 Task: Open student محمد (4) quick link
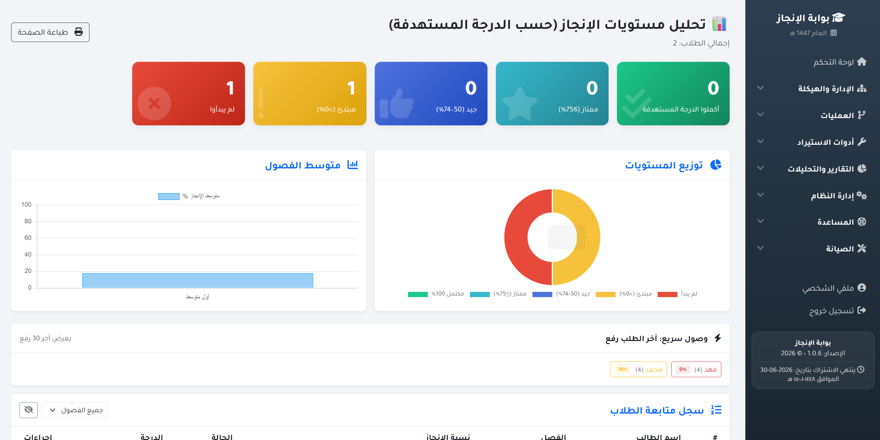tap(638, 369)
